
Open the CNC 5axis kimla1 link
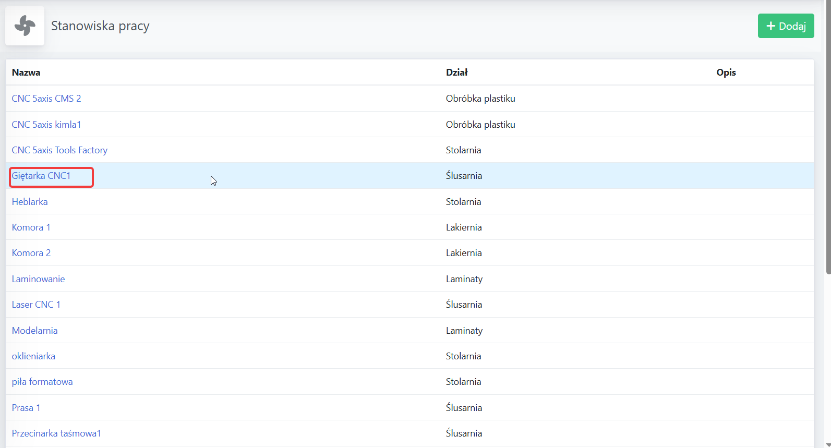pyautogui.click(x=46, y=125)
